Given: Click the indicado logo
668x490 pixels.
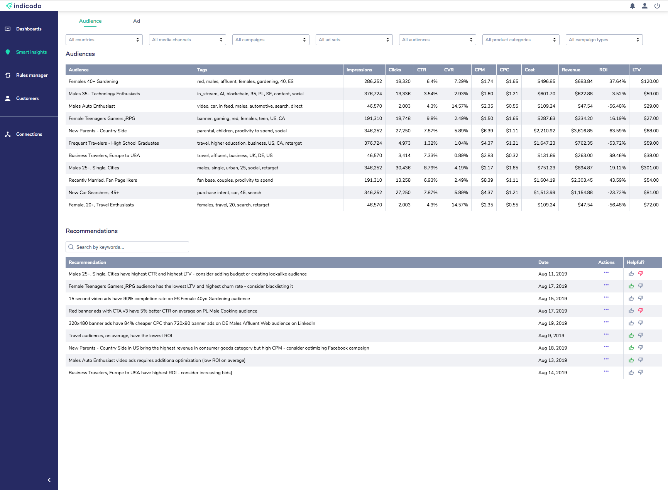Looking at the screenshot, I should (24, 6).
